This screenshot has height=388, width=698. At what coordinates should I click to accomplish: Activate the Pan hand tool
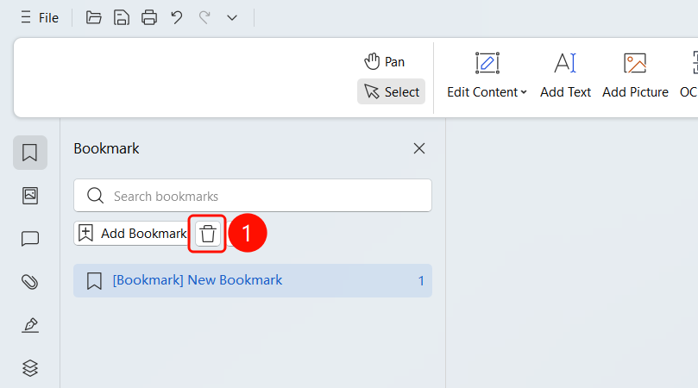tap(384, 61)
